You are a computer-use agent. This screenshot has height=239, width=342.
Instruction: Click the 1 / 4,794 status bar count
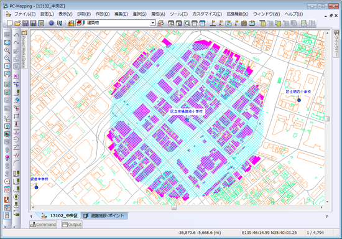(315, 233)
